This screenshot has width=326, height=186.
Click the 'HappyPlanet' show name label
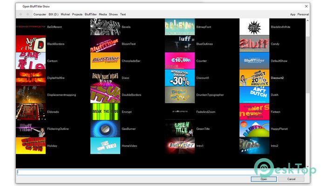coord(279,129)
